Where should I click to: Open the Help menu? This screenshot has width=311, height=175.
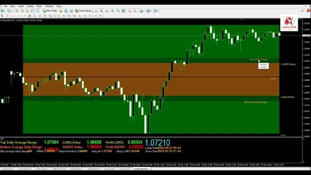coord(59,6)
